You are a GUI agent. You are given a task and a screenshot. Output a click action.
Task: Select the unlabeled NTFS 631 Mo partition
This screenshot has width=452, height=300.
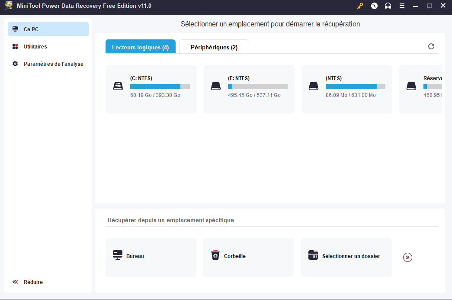(x=346, y=89)
